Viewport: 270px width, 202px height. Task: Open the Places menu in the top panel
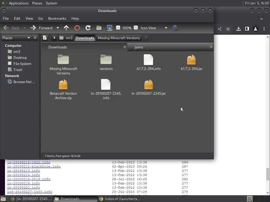point(37,3)
